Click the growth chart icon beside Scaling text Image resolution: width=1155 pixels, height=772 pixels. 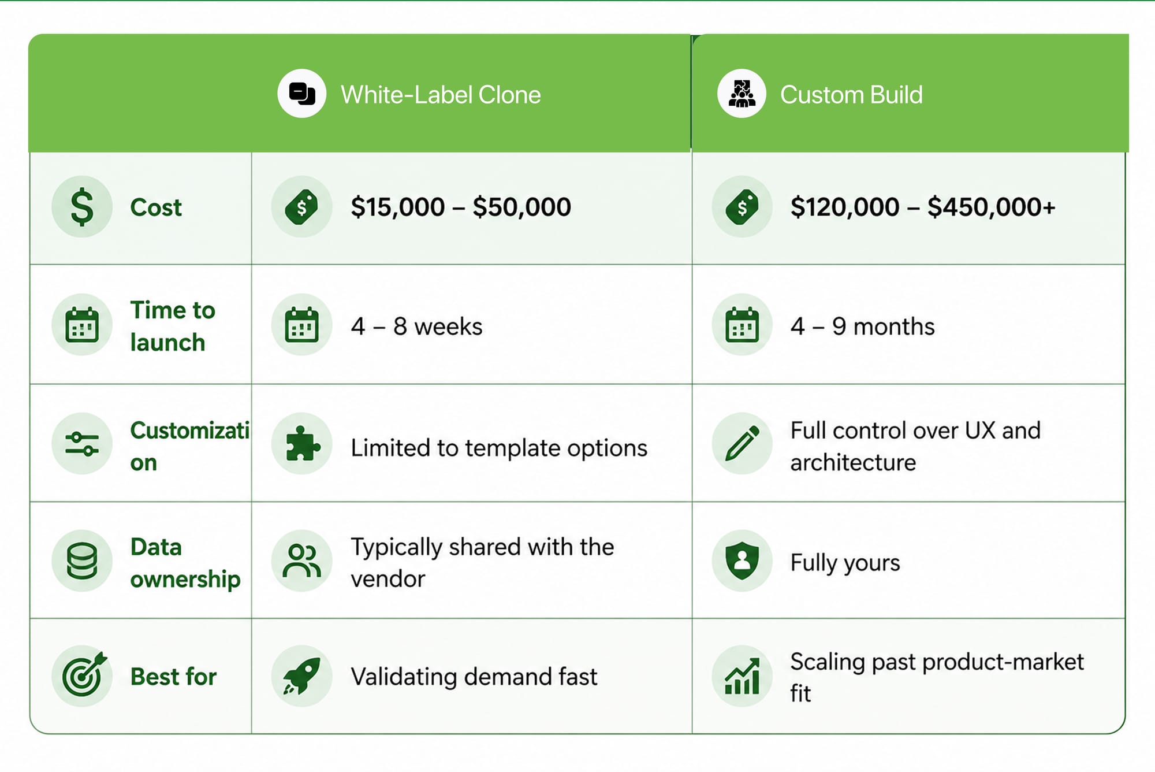point(742,676)
